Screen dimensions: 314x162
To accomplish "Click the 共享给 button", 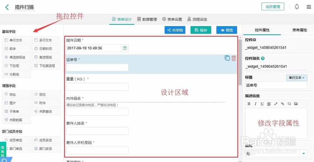I will pyautogui.click(x=175, y=30).
